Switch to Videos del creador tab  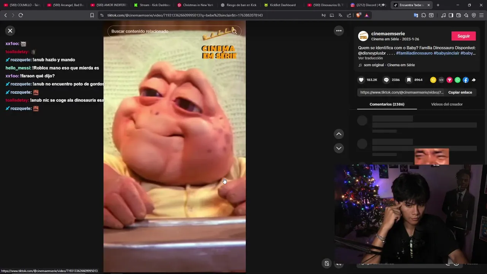pyautogui.click(x=447, y=104)
